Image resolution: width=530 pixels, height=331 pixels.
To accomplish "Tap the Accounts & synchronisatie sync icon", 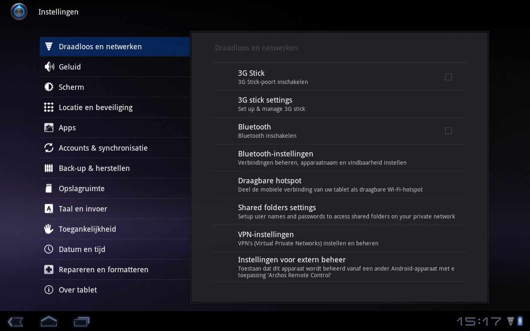I will 49,148.
